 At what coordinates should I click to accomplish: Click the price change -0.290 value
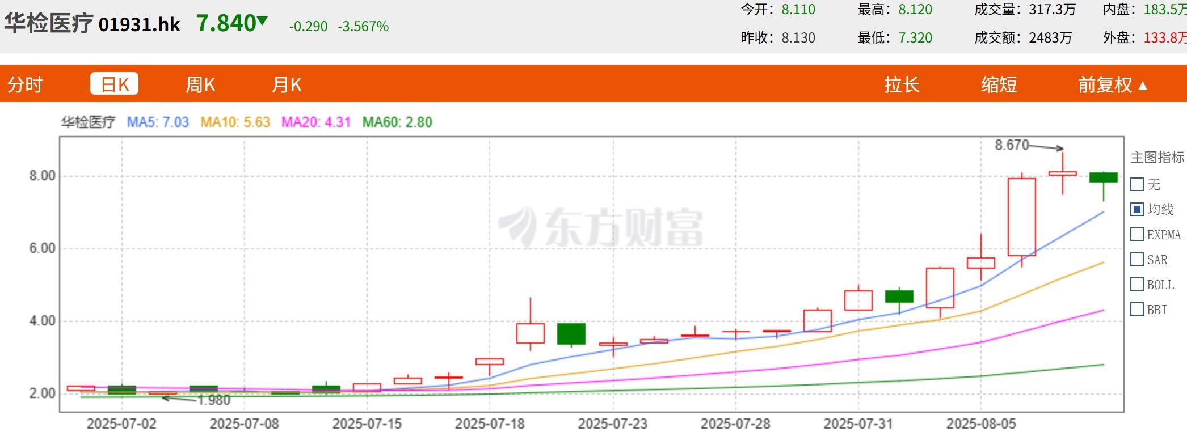tap(308, 27)
